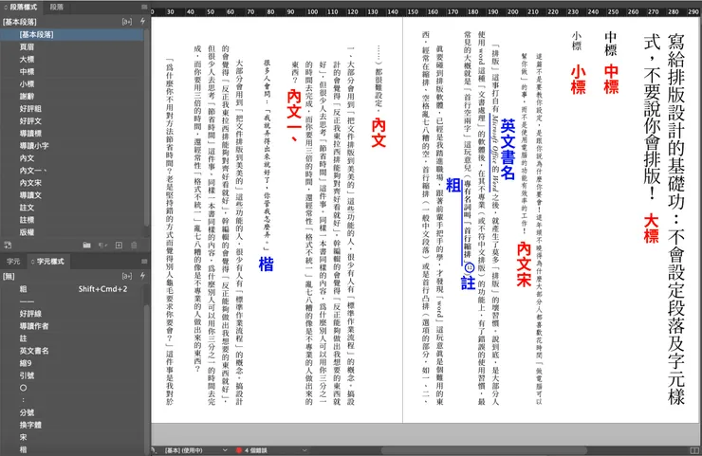
Task: Select the 註 character style in list
Action: (72, 338)
